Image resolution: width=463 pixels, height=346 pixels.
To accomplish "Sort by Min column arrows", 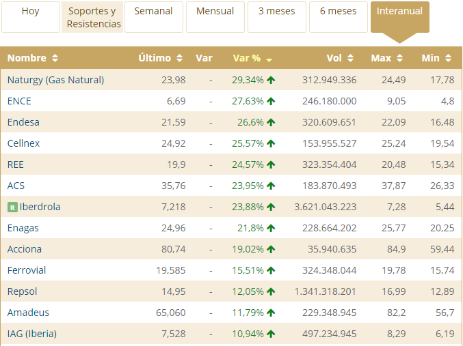I will (448, 58).
